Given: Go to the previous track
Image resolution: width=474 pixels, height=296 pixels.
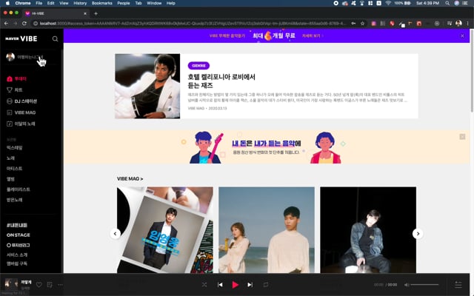Looking at the screenshot, I should [220, 284].
